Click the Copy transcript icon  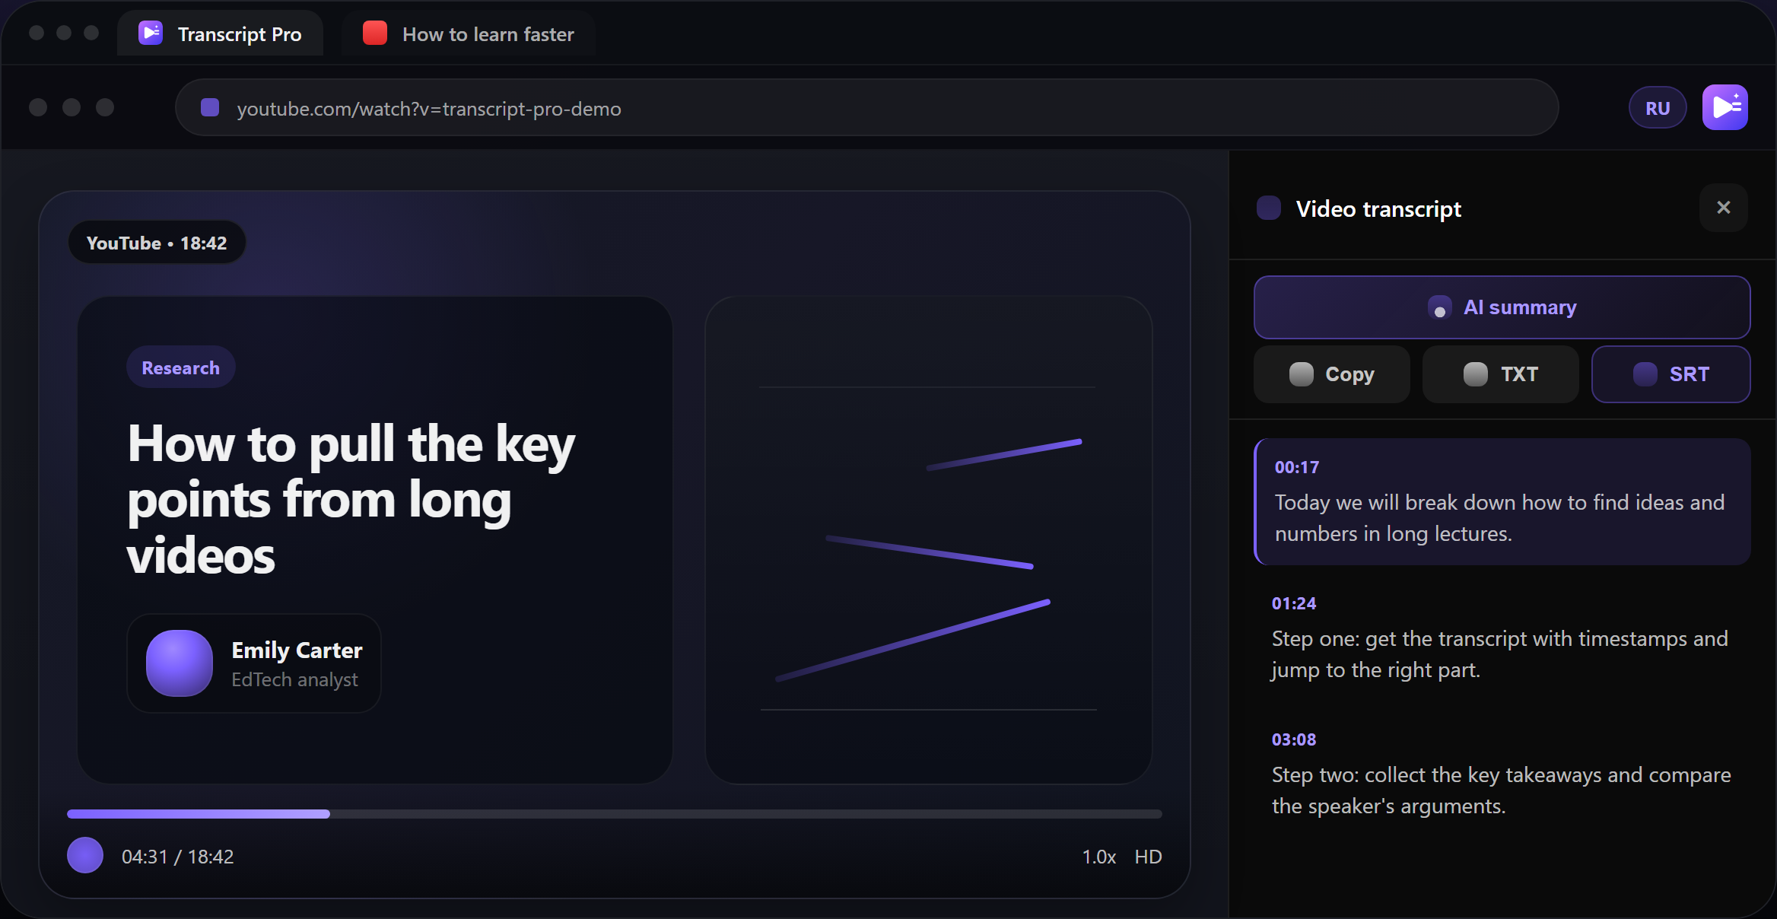coord(1302,374)
